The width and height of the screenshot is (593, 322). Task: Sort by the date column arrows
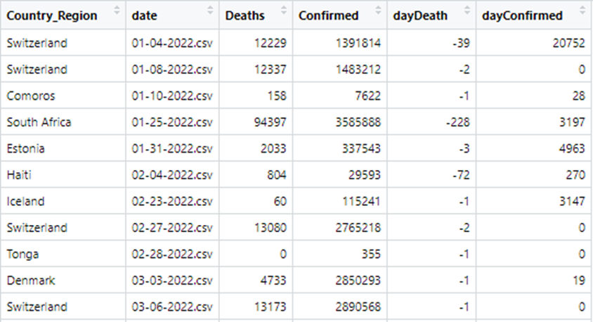210,11
